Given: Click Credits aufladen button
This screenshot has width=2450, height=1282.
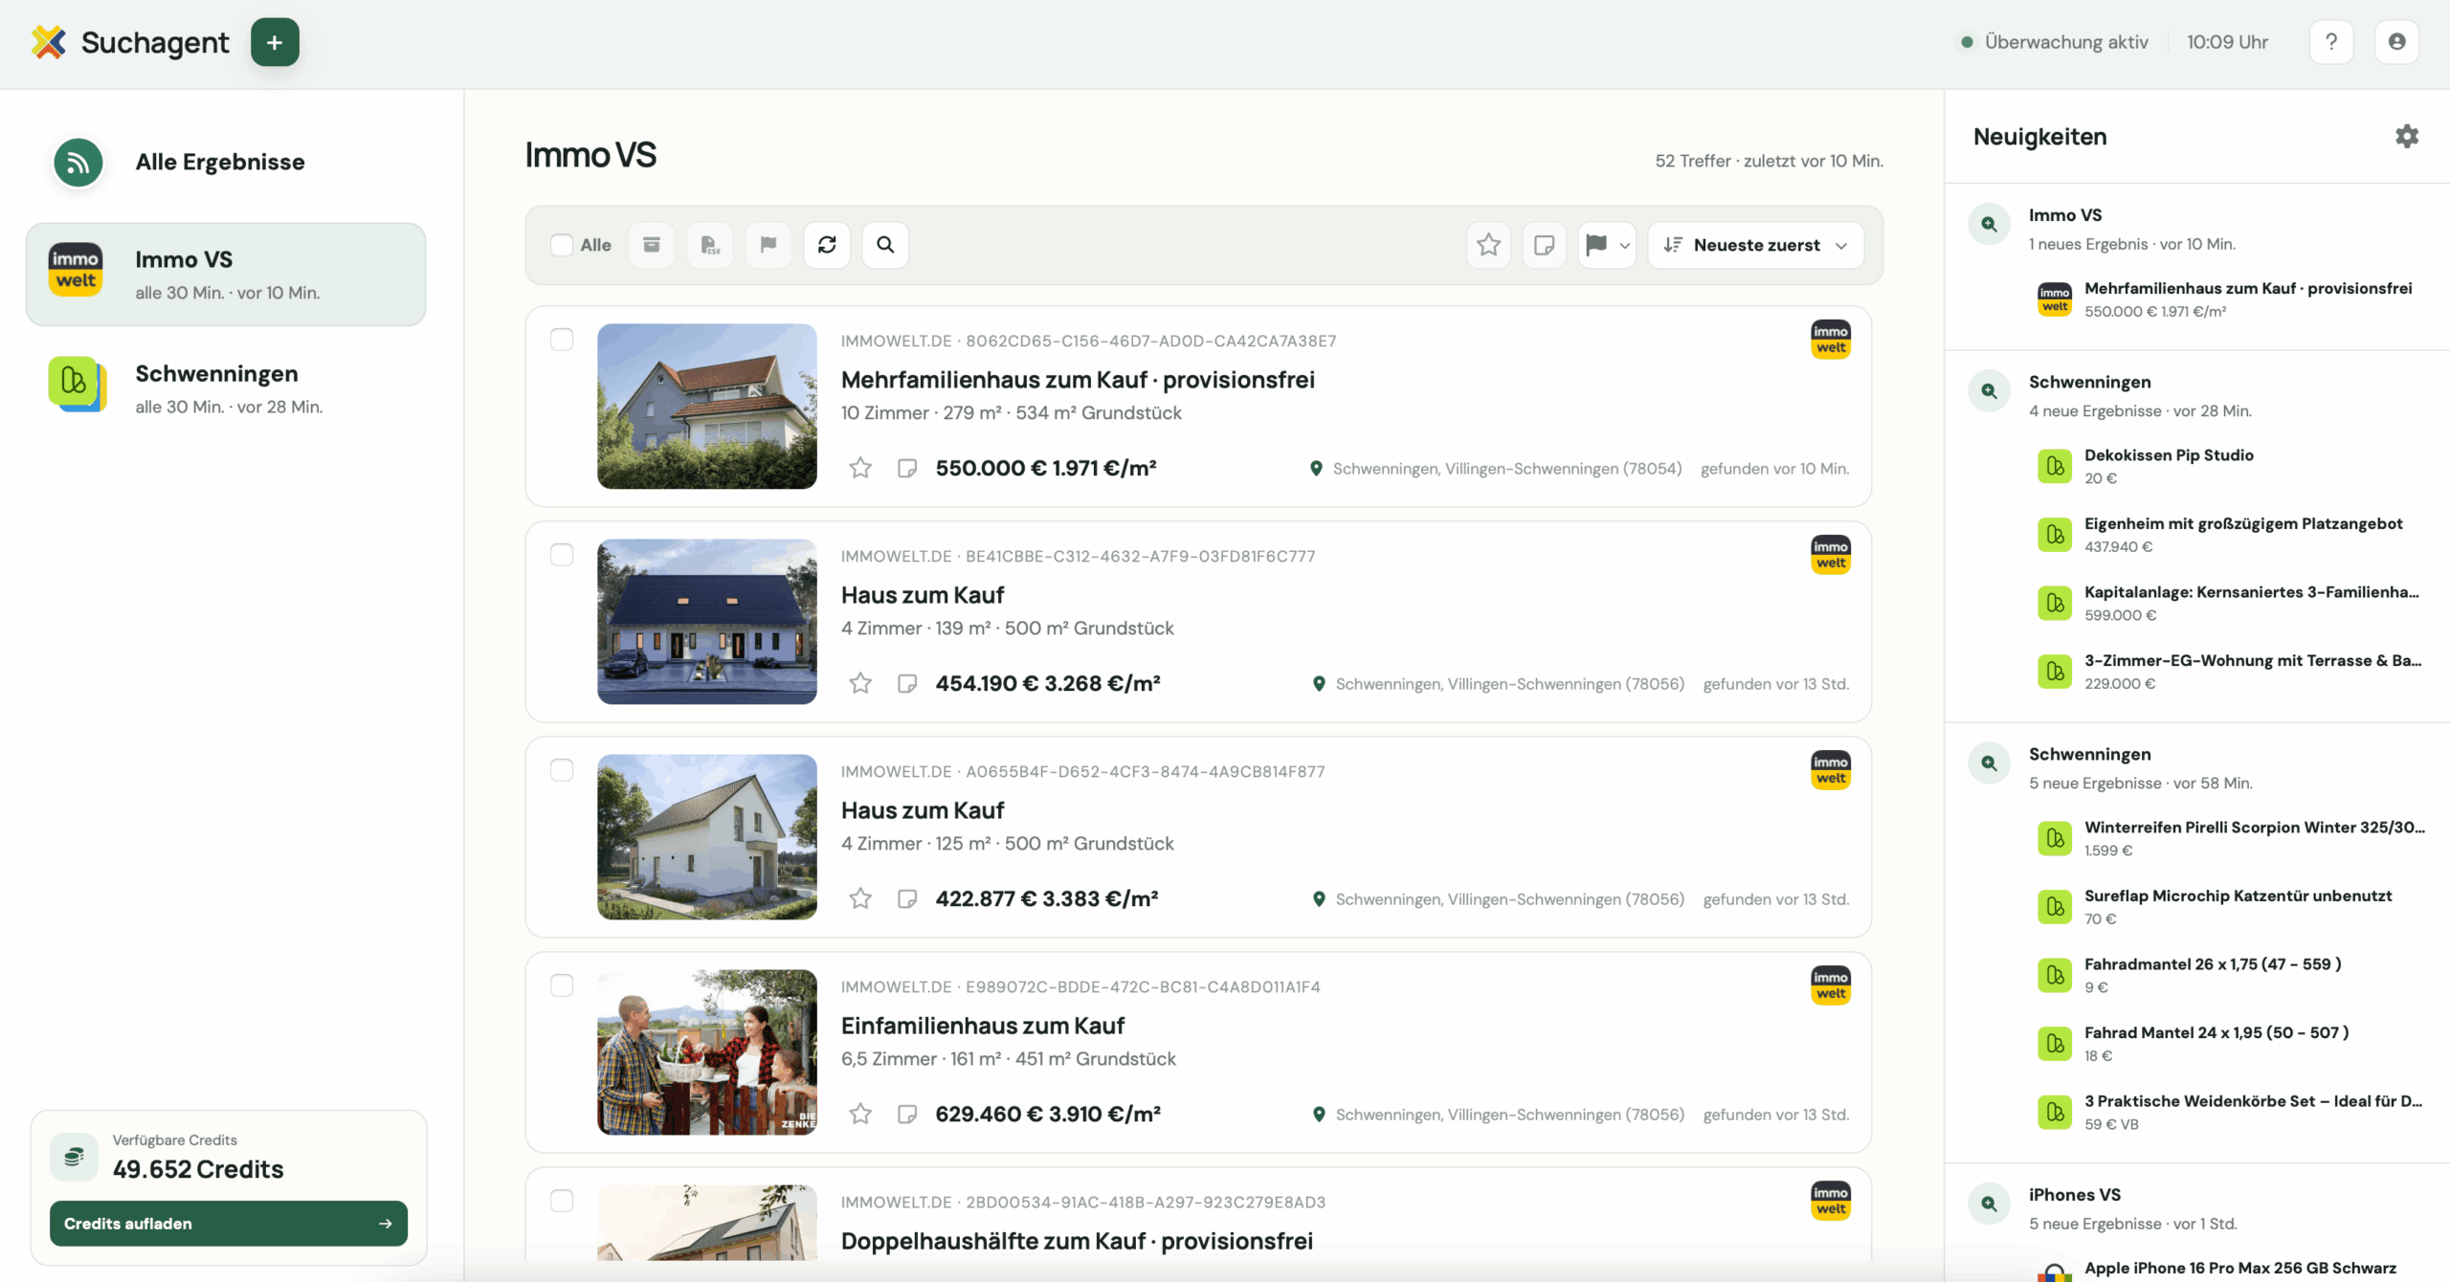Looking at the screenshot, I should pyautogui.click(x=229, y=1224).
